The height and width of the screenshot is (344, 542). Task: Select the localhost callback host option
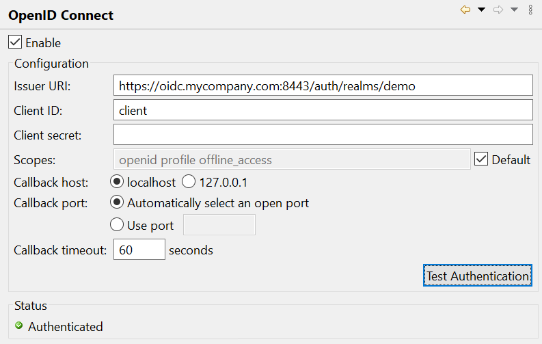click(117, 181)
